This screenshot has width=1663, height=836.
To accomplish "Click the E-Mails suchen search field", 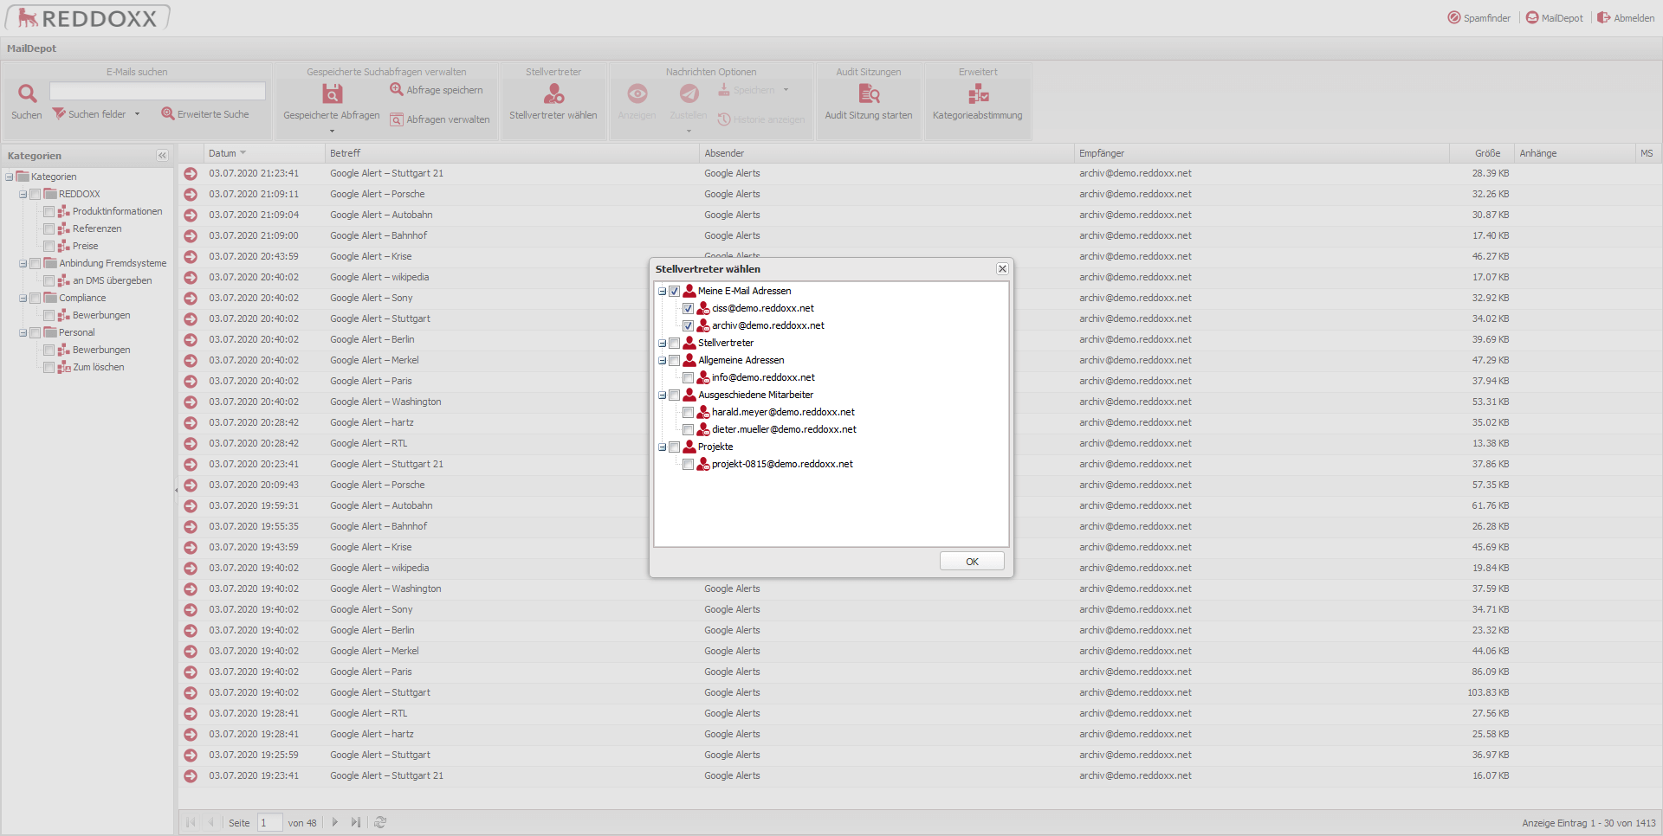I will point(158,91).
